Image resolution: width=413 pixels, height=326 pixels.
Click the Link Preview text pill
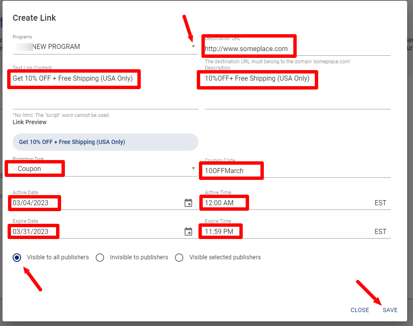click(x=105, y=142)
